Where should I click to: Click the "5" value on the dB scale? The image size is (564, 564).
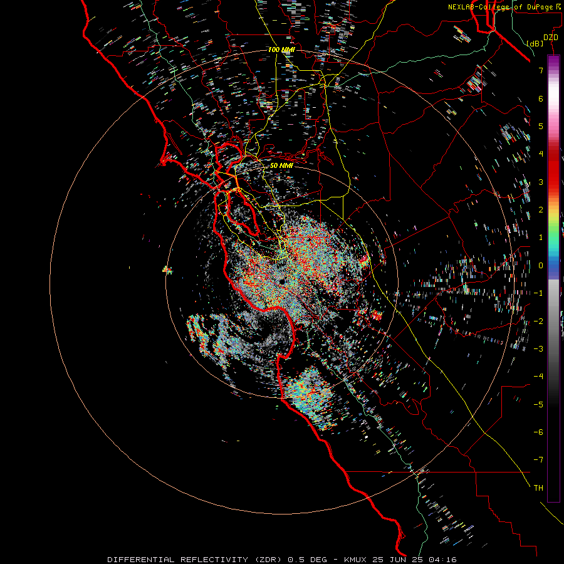(x=541, y=126)
